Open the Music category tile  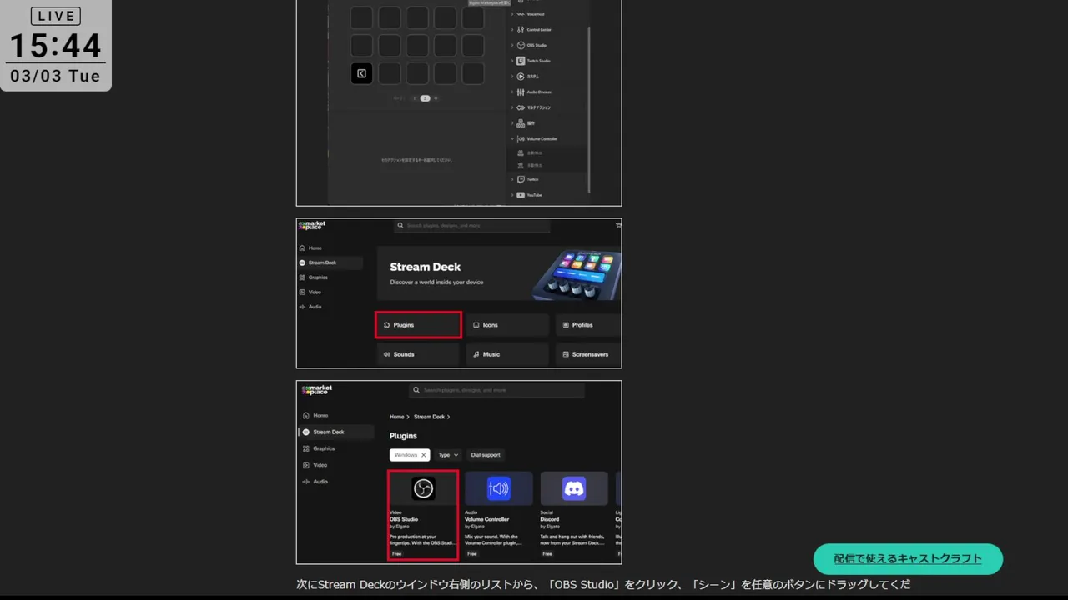tap(507, 354)
